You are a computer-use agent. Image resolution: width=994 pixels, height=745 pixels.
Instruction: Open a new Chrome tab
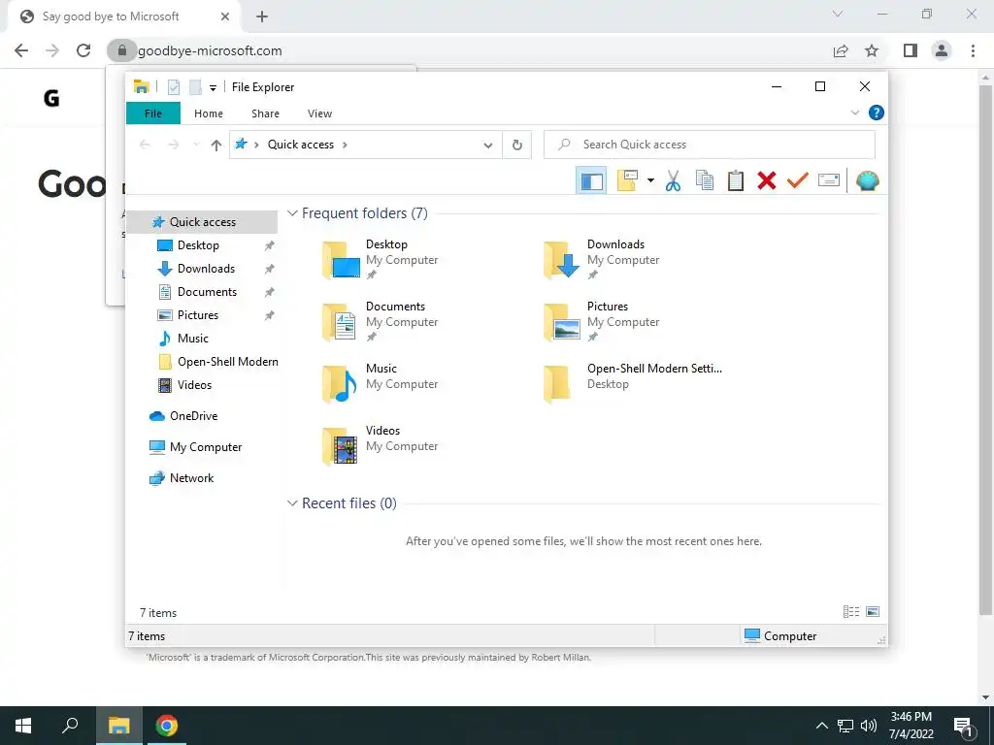(262, 17)
